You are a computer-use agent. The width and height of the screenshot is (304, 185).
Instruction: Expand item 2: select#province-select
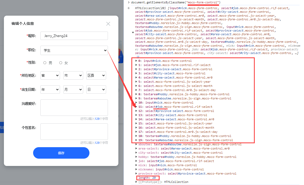point(136,69)
